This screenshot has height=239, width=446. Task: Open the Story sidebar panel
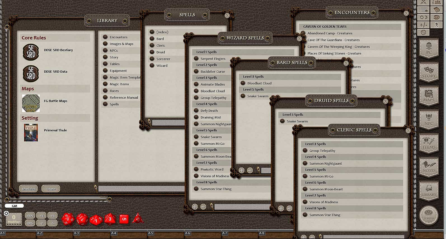coord(429,72)
